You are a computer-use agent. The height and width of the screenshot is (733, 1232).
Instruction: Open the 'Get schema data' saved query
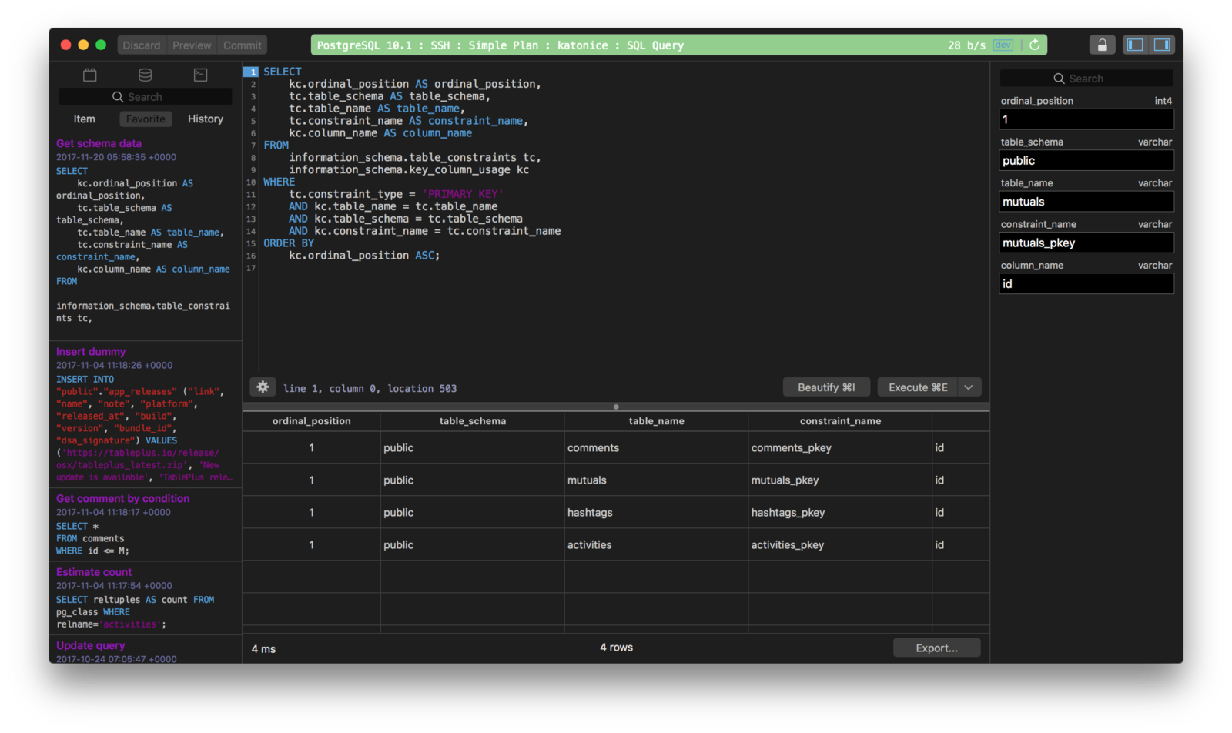pyautogui.click(x=99, y=143)
